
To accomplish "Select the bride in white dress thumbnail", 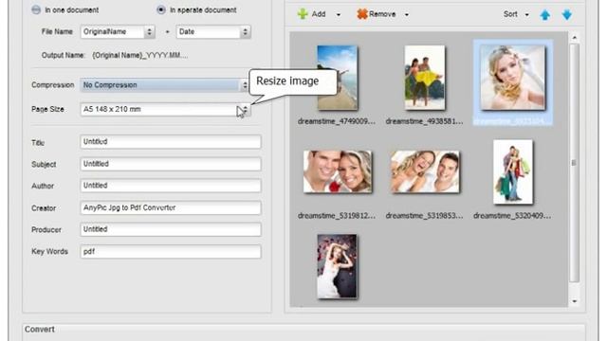I will click(x=338, y=266).
